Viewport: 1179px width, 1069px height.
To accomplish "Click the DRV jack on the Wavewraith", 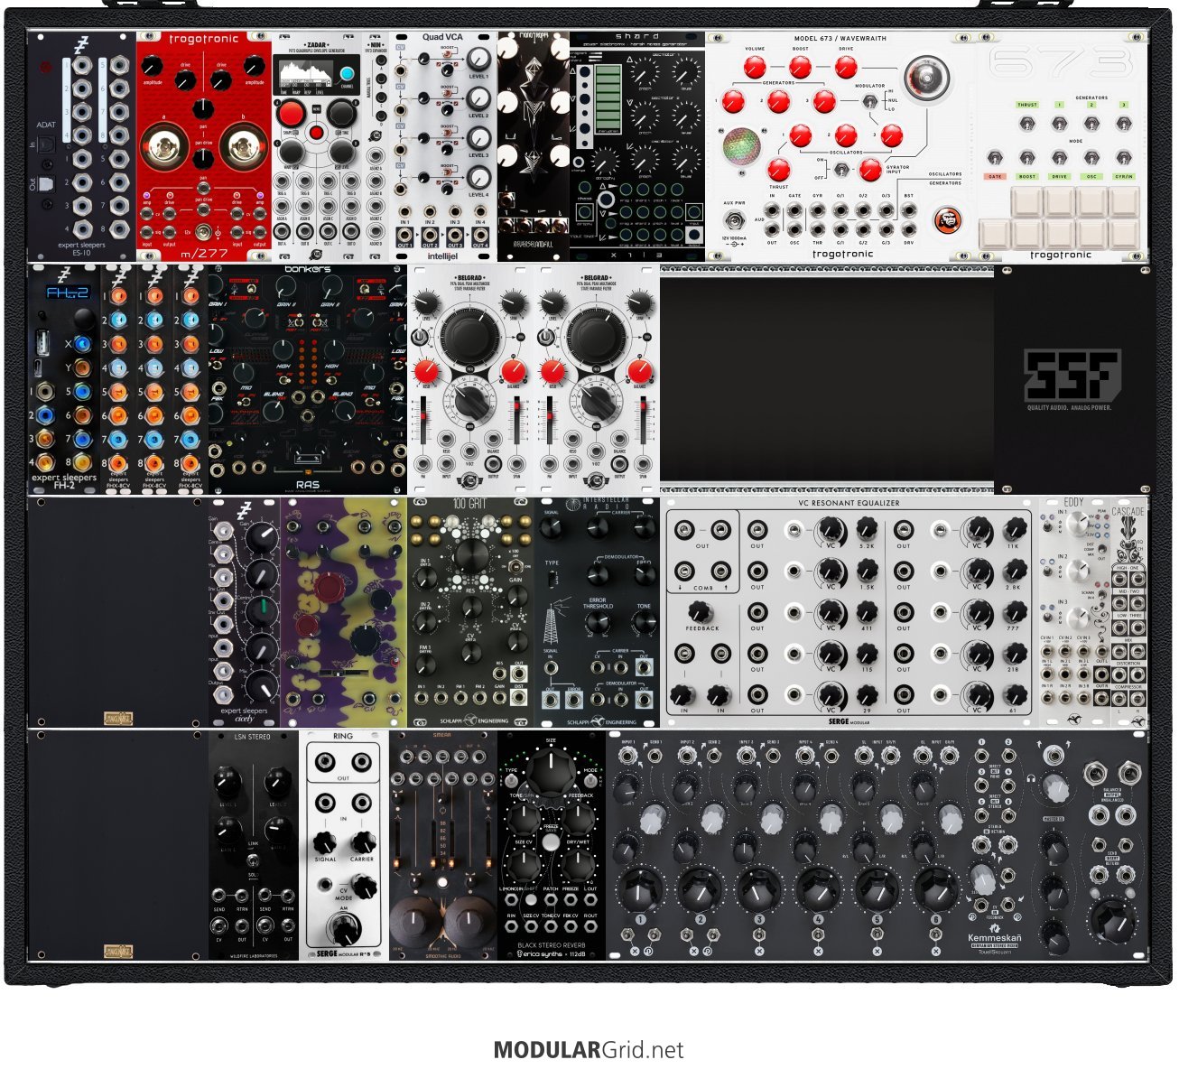I will tap(909, 231).
